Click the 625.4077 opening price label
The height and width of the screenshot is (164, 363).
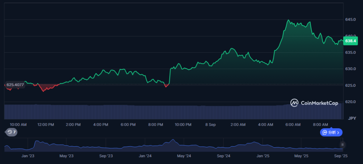coord(15,85)
